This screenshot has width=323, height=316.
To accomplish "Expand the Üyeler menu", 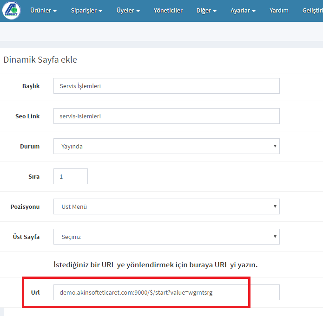I will tap(128, 11).
